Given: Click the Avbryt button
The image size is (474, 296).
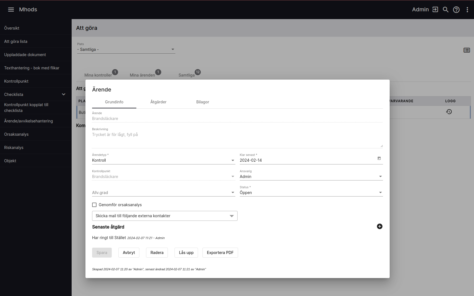Looking at the screenshot, I should [x=129, y=253].
